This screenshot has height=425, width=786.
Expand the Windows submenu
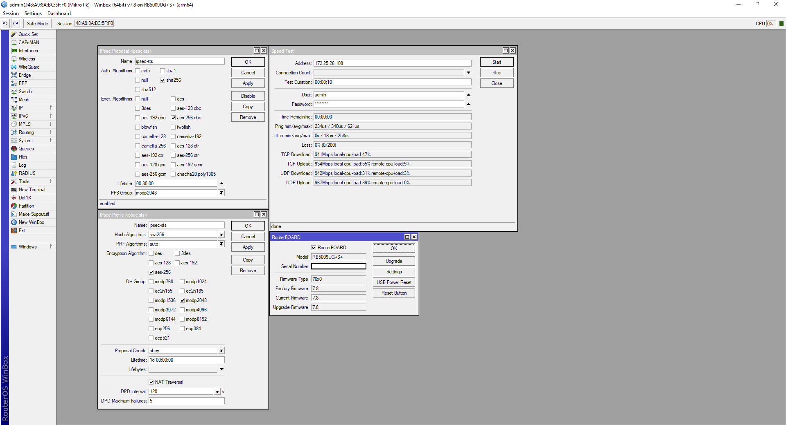tap(51, 247)
